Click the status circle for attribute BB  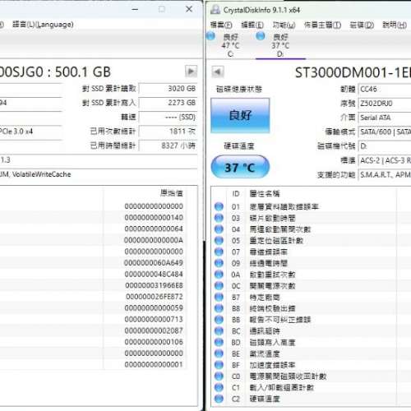point(219,320)
